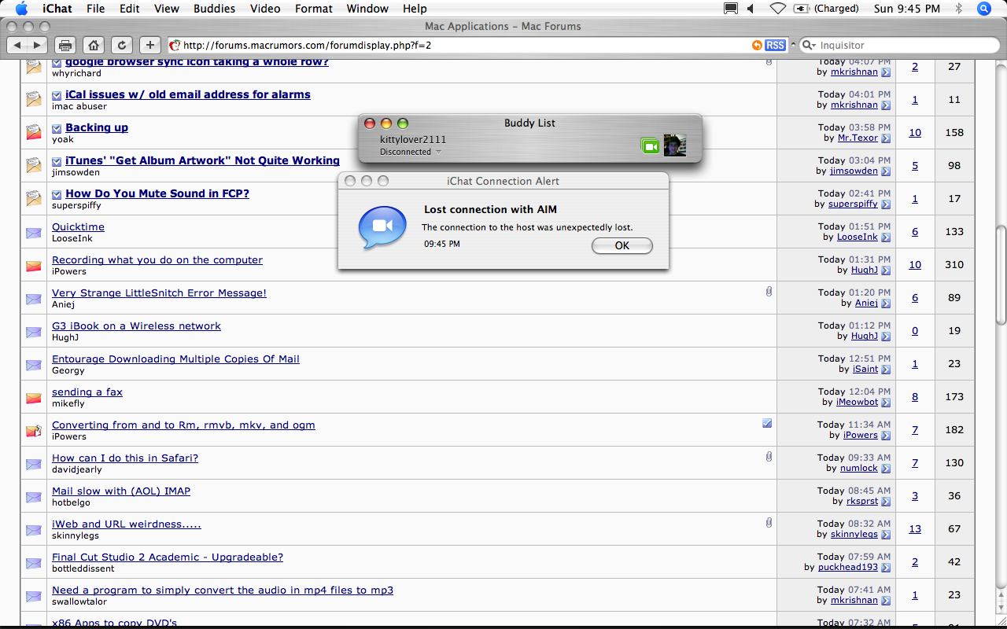Open the thread sending a fax

(x=87, y=392)
